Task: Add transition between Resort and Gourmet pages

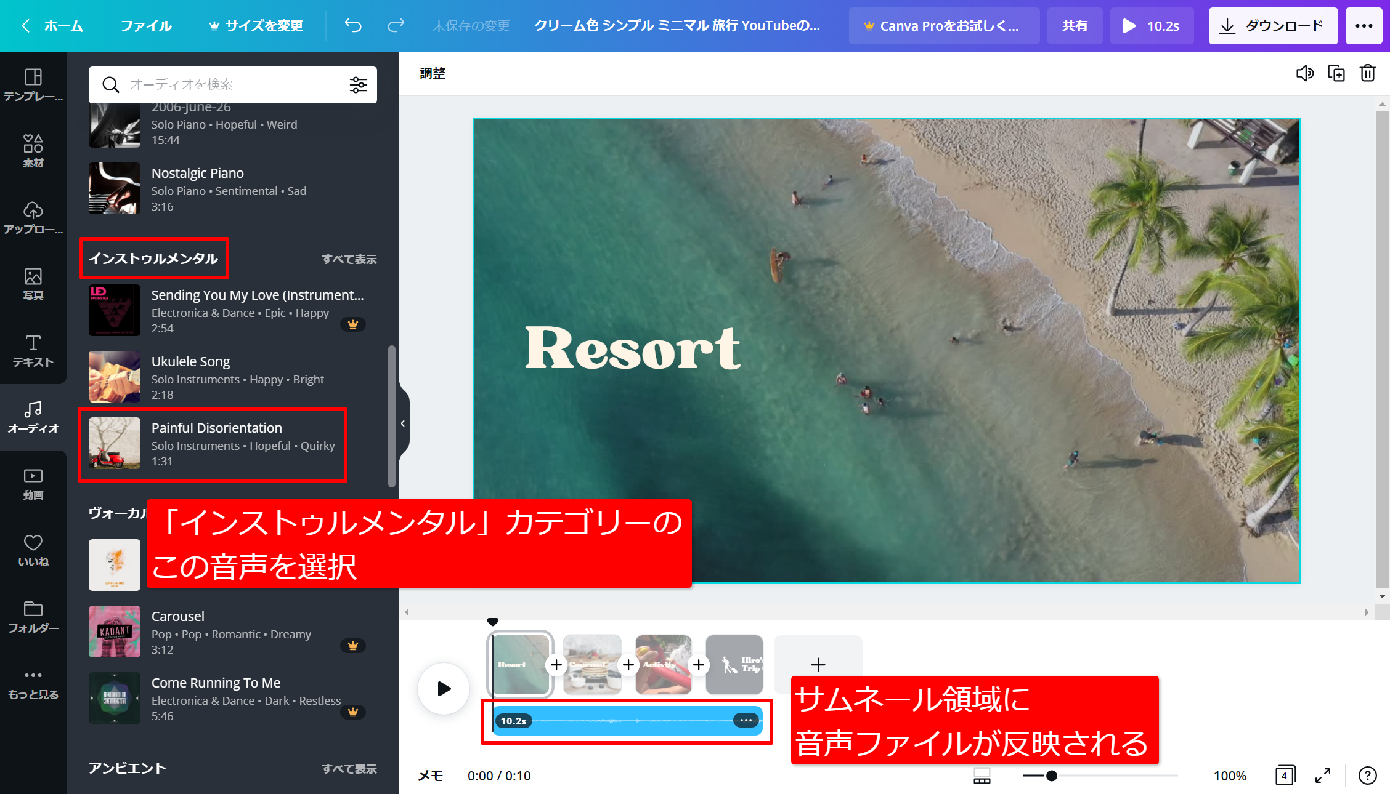Action: click(556, 665)
